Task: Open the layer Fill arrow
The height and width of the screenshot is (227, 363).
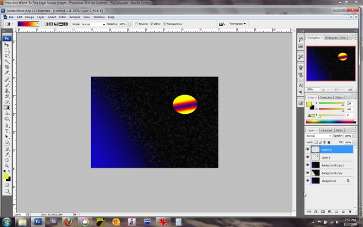Action: coord(354,142)
